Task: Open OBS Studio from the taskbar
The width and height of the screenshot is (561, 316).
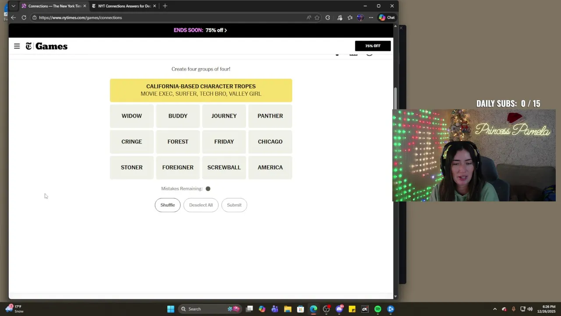Action: pyautogui.click(x=326, y=309)
